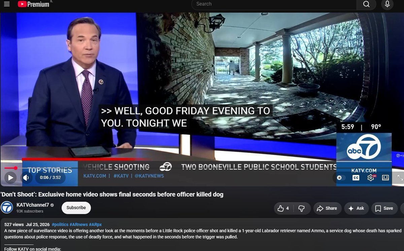Click the 0:06 / 3:52 time display

[x=50, y=177]
